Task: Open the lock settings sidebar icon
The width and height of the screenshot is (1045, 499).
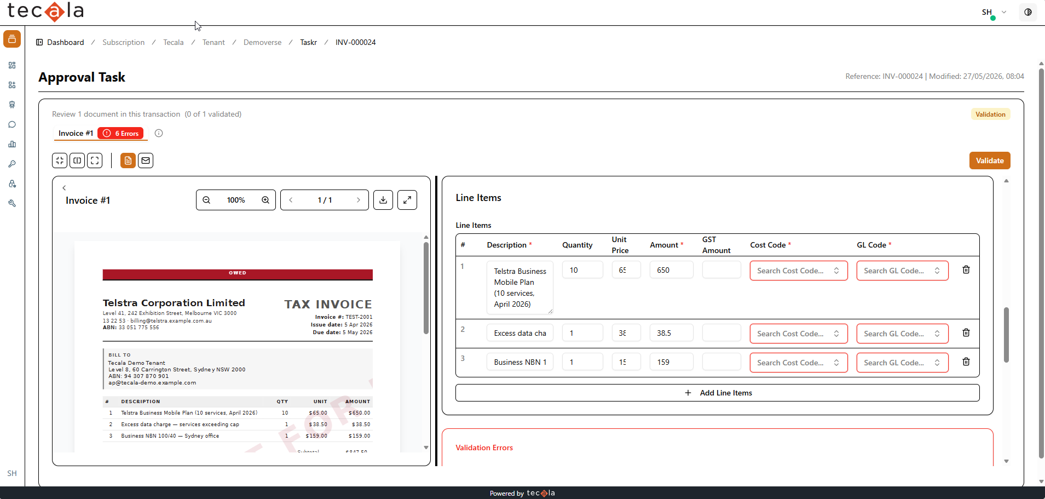Action: (12, 183)
